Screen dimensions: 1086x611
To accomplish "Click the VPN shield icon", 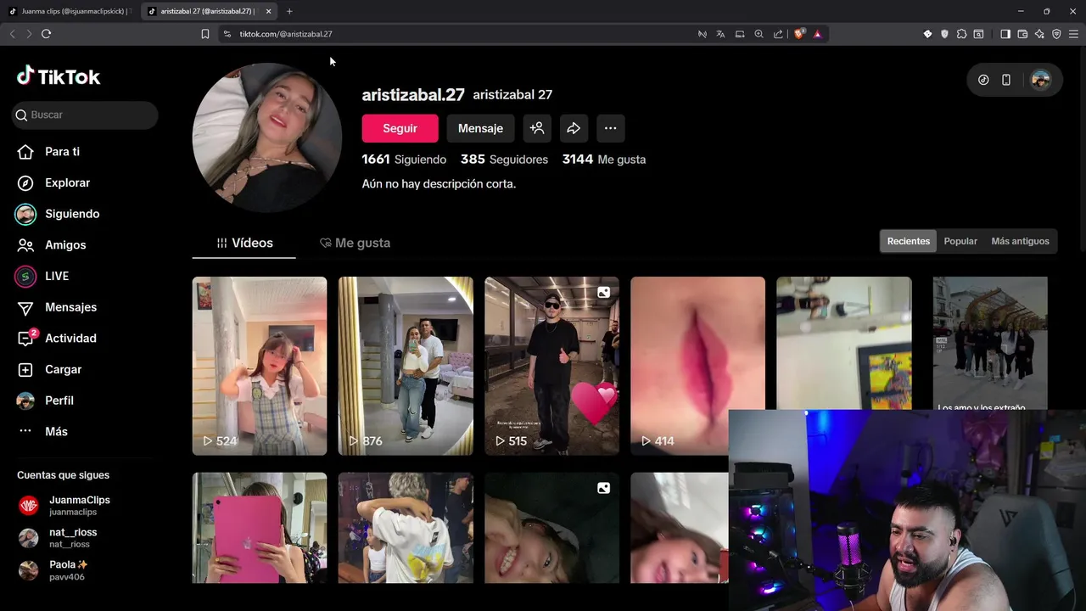I will click(1056, 34).
